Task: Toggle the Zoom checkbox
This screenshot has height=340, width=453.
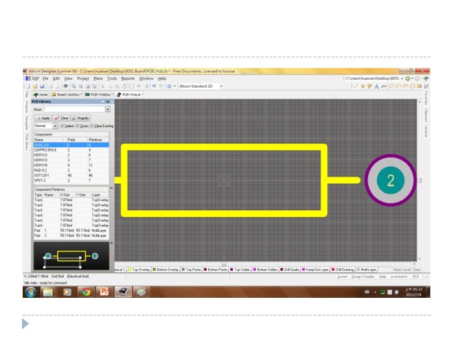Action: coord(77,126)
